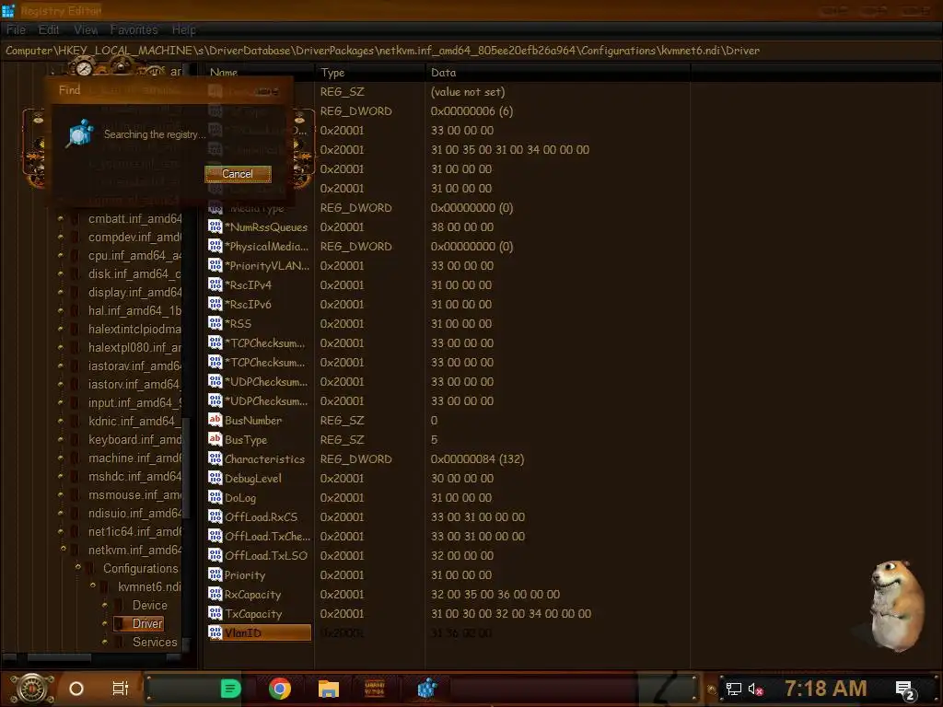Sort by the Data column header
This screenshot has height=707, width=943.
point(444,73)
